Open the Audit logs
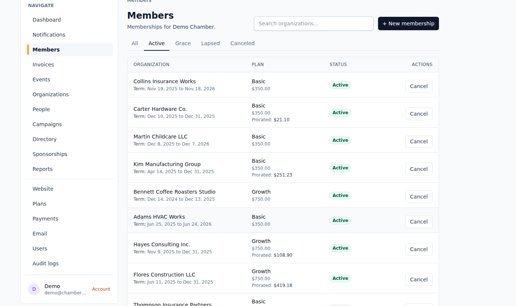The width and height of the screenshot is (516, 306). 45,263
